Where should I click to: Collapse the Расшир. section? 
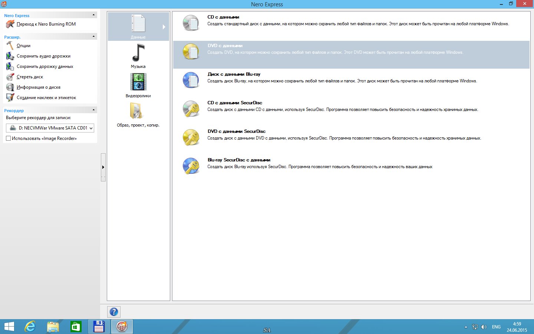coord(93,36)
